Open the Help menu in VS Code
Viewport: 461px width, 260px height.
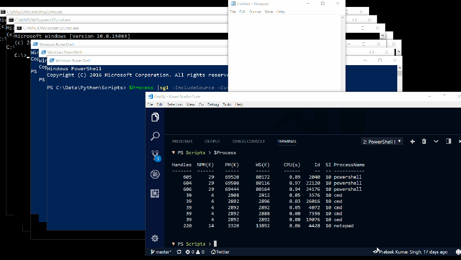pyautogui.click(x=239, y=104)
